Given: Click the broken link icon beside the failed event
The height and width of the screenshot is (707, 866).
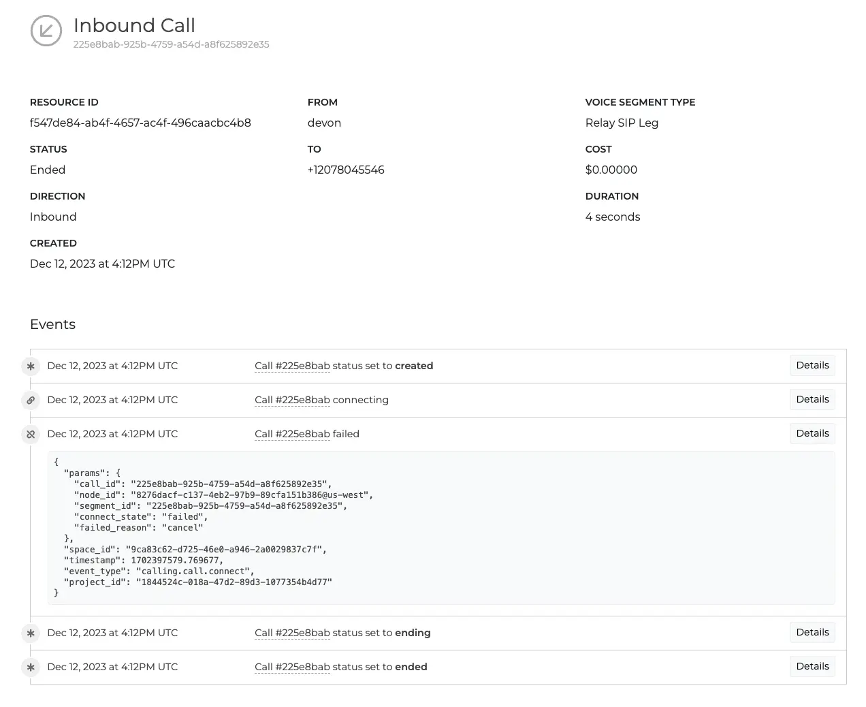Looking at the screenshot, I should (31, 435).
